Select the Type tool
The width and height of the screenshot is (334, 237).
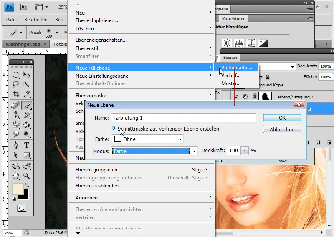click(x=27, y=145)
